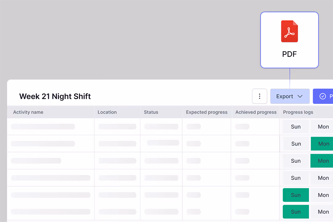Image resolution: width=333 pixels, height=222 pixels.
Task: Select PDF from the export options card
Action: pos(289,40)
